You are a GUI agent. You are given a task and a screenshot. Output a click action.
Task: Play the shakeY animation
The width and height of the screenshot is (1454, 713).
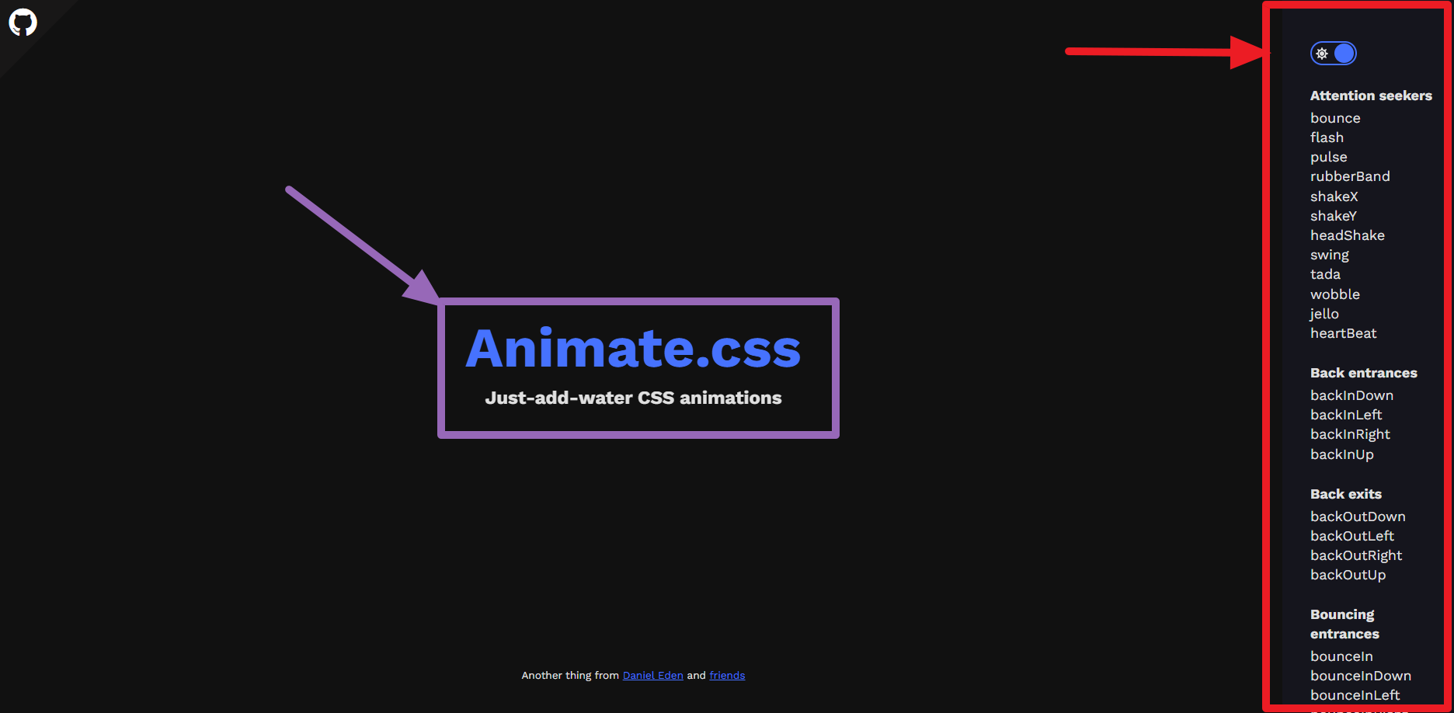(x=1333, y=216)
